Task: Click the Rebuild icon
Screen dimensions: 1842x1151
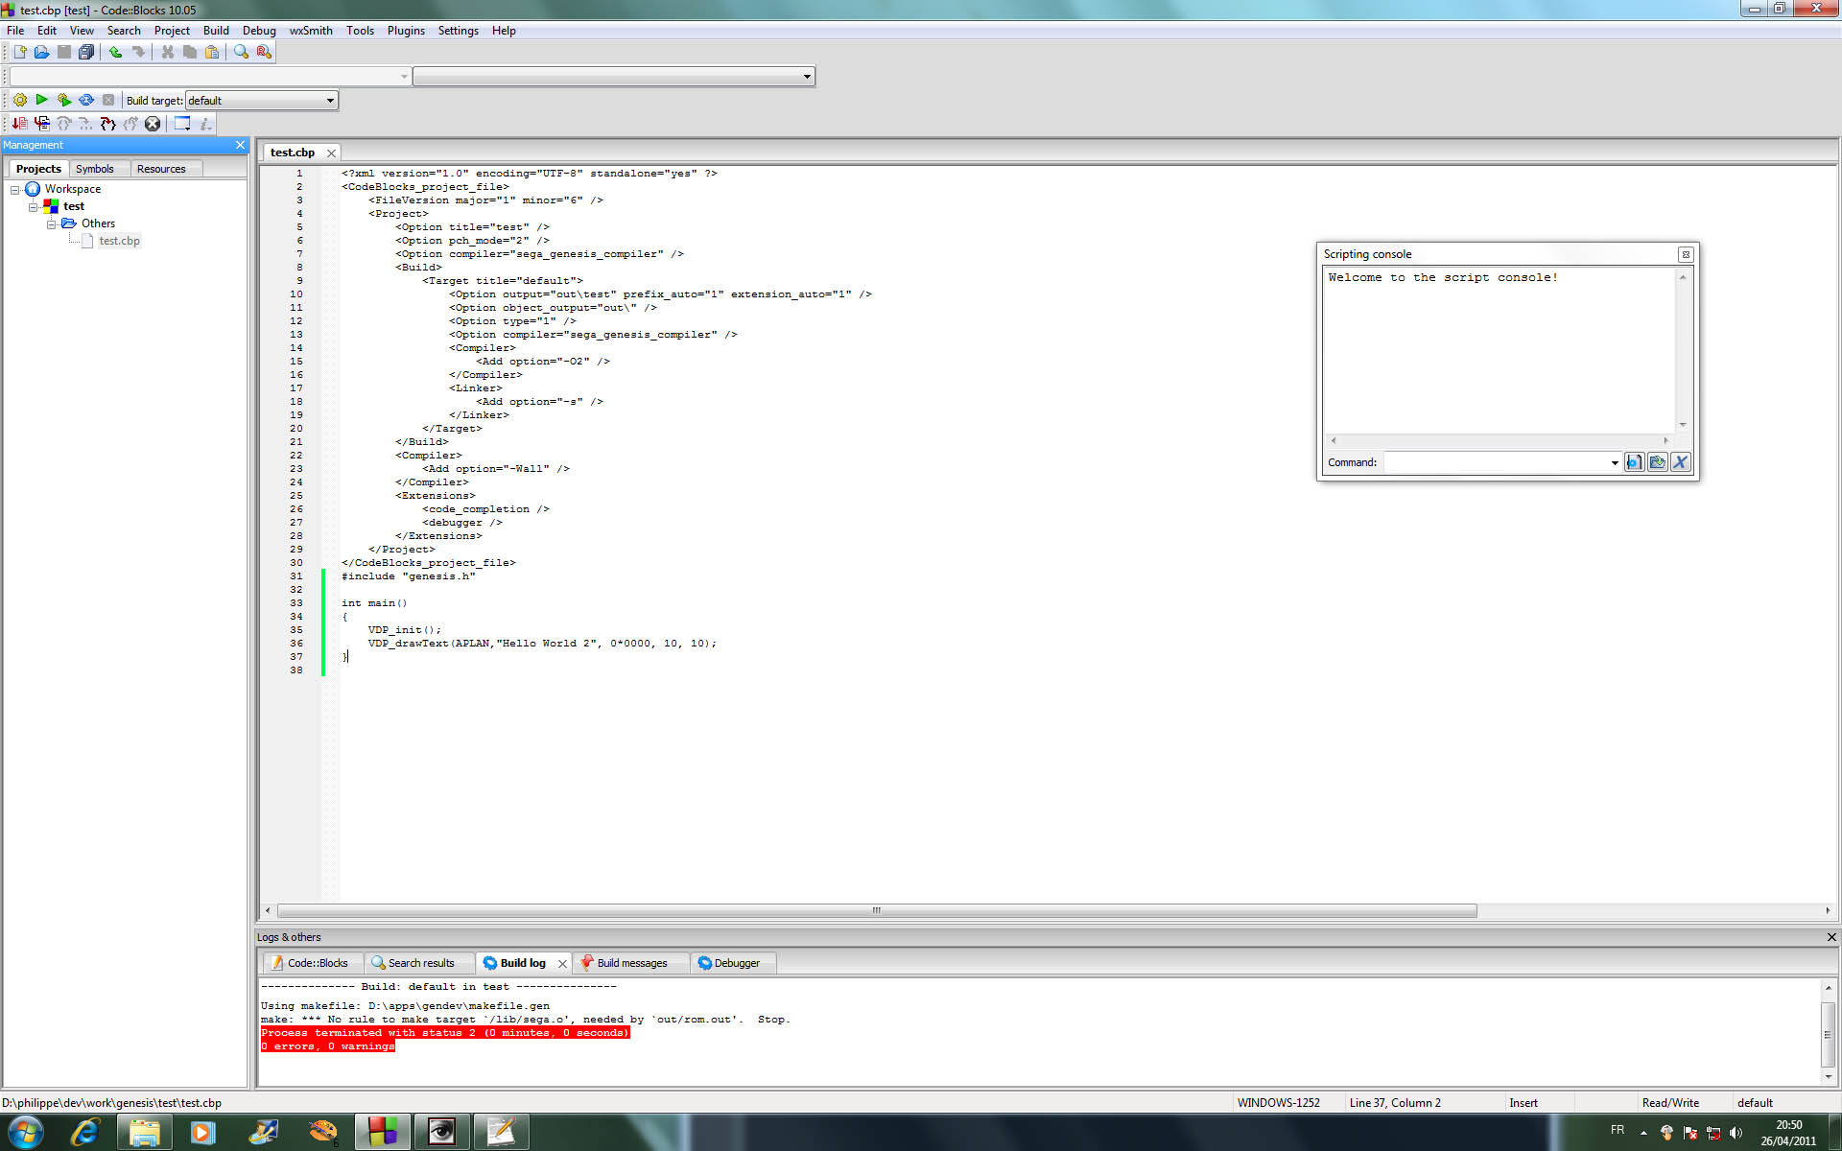Action: click(x=86, y=100)
